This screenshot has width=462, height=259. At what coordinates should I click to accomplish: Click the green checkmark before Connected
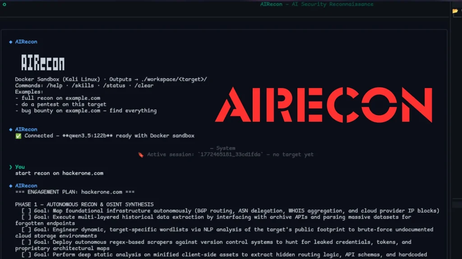pyautogui.click(x=18, y=136)
